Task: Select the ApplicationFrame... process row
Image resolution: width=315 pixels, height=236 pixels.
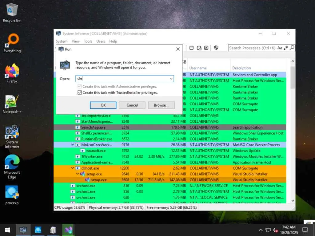Action: (170, 162)
